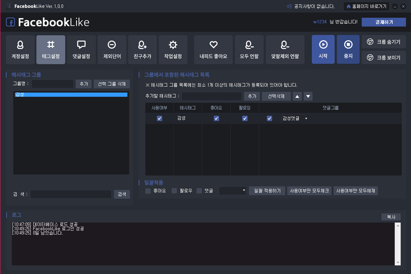Toggle 좋아요 checkbox in 감성 row
The width and height of the screenshot is (411, 274).
coord(216,118)
